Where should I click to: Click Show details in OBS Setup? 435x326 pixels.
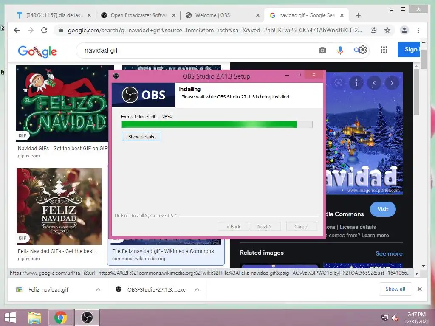(141, 137)
